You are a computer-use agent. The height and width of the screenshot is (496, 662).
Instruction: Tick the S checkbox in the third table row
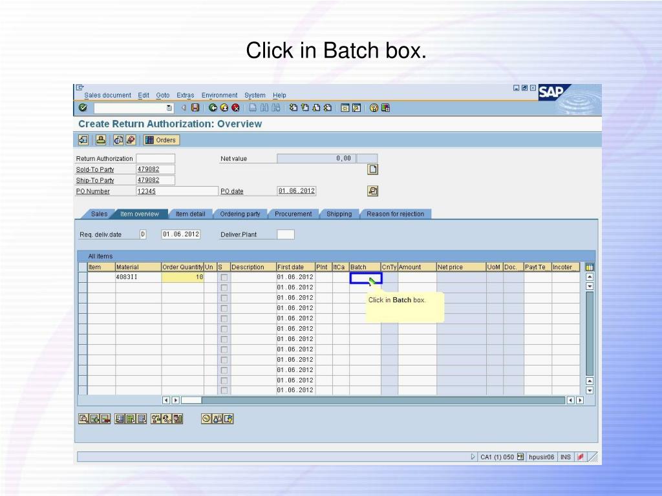click(x=224, y=298)
